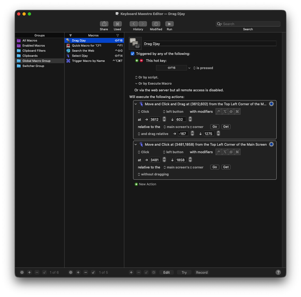Open the help question mark button

coord(278,272)
